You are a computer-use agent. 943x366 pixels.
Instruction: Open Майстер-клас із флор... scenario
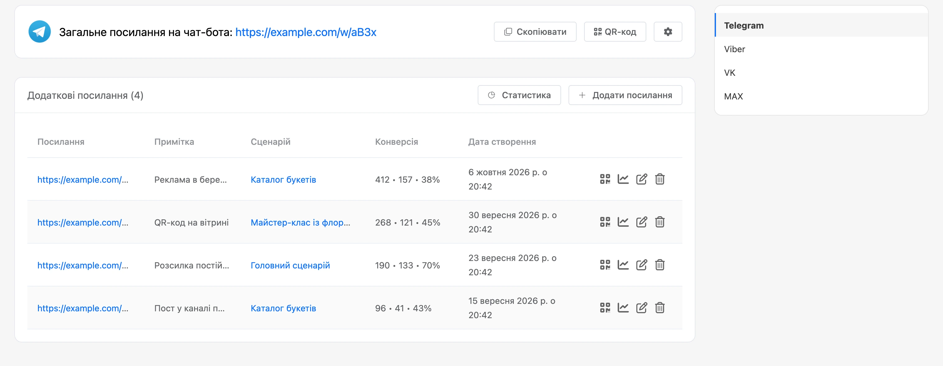point(300,222)
